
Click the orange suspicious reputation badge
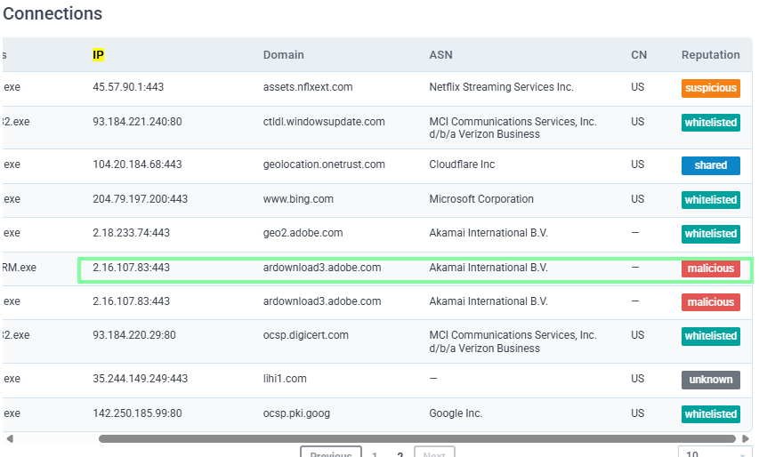710,88
